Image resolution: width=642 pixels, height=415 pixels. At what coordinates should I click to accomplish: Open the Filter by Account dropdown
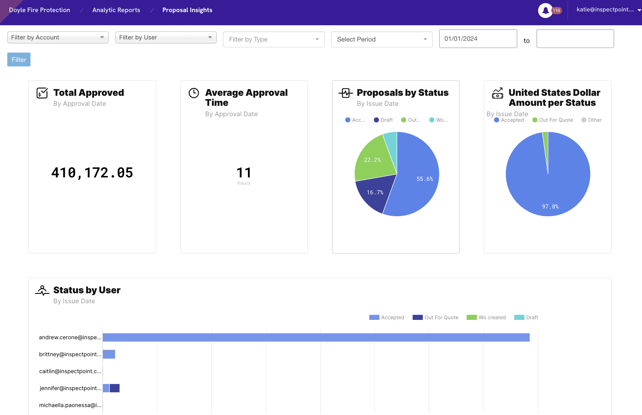58,37
